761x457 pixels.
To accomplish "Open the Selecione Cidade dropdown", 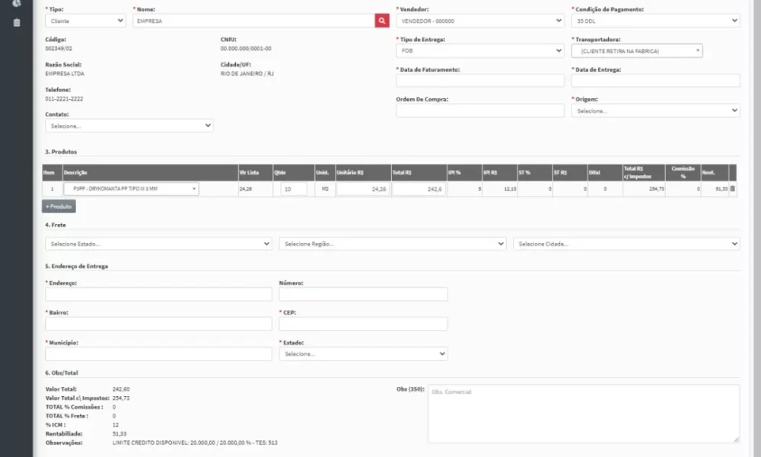I will [x=626, y=244].
